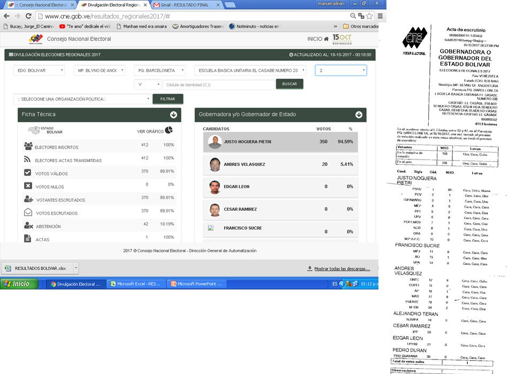Click Cesar Ramirez candidate photo
The height and width of the screenshot is (374, 508).
point(215,210)
